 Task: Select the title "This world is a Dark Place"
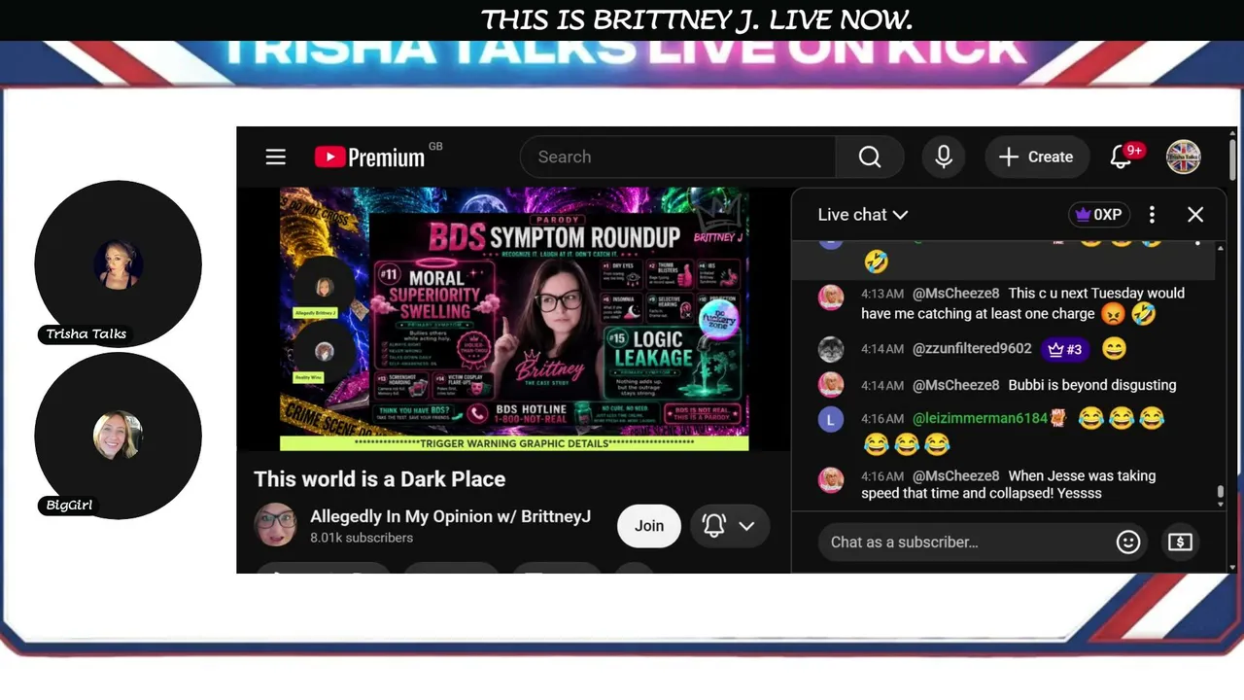pos(380,479)
